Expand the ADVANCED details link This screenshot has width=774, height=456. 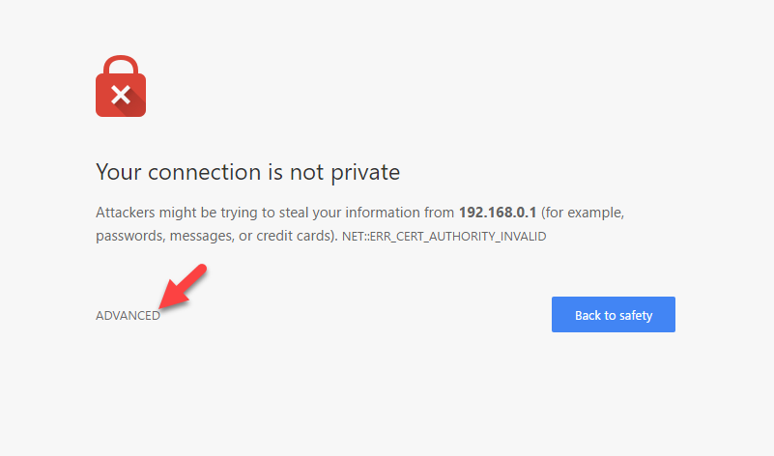[128, 316]
